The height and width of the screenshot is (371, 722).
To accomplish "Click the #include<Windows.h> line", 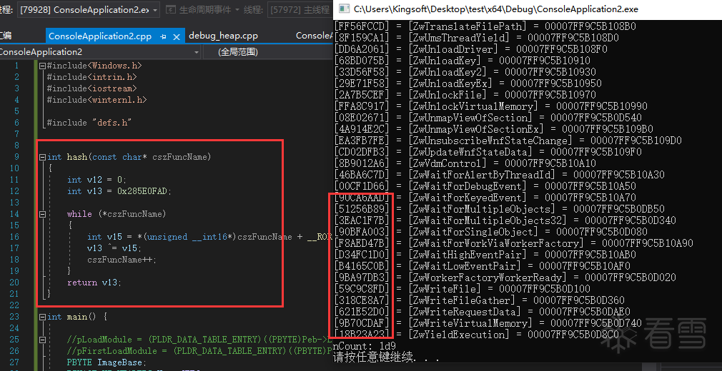I will (x=94, y=66).
